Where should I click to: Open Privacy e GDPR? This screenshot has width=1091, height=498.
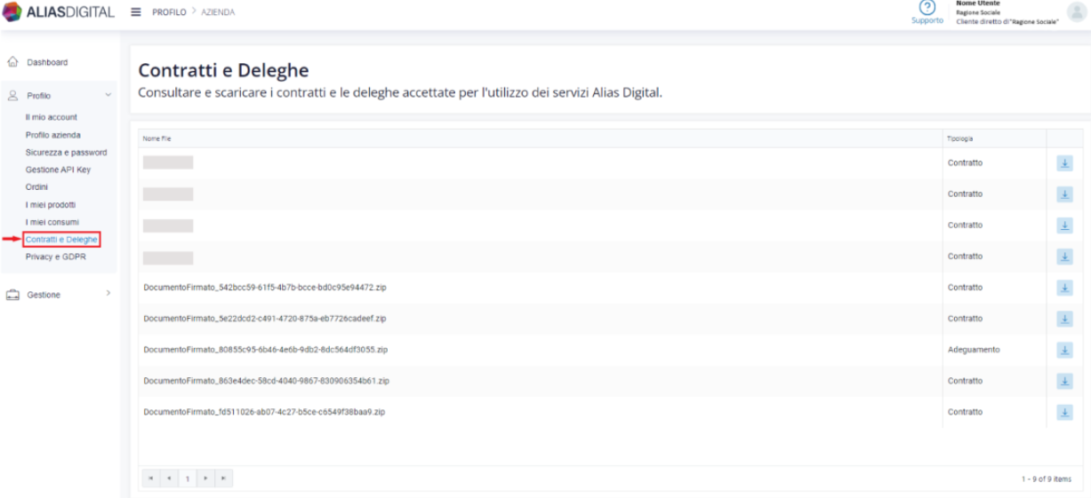point(56,257)
